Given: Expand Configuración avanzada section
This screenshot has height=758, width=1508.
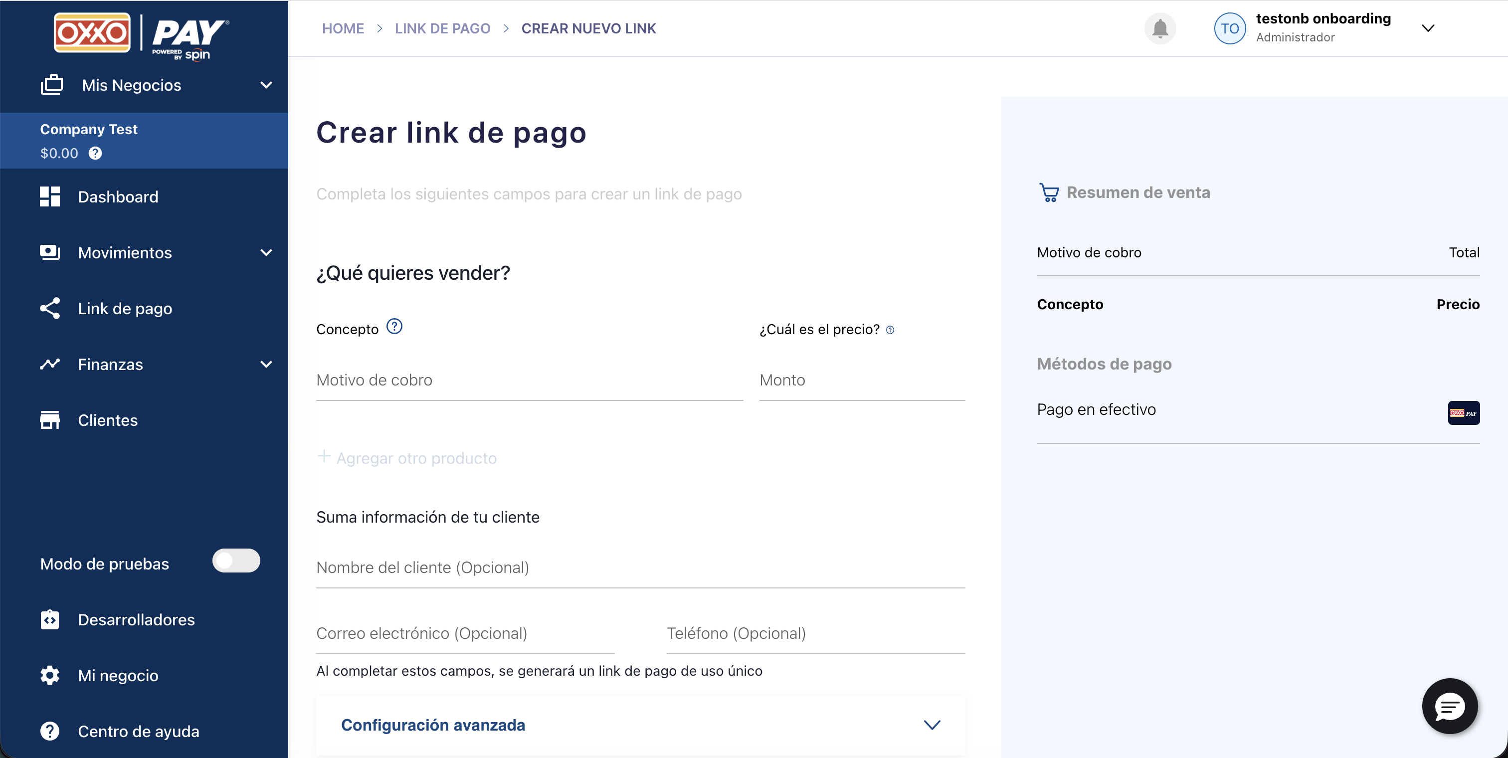Looking at the screenshot, I should (x=932, y=725).
